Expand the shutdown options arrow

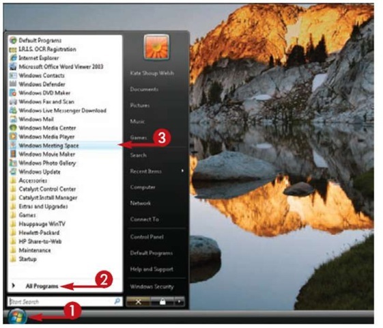(x=180, y=302)
